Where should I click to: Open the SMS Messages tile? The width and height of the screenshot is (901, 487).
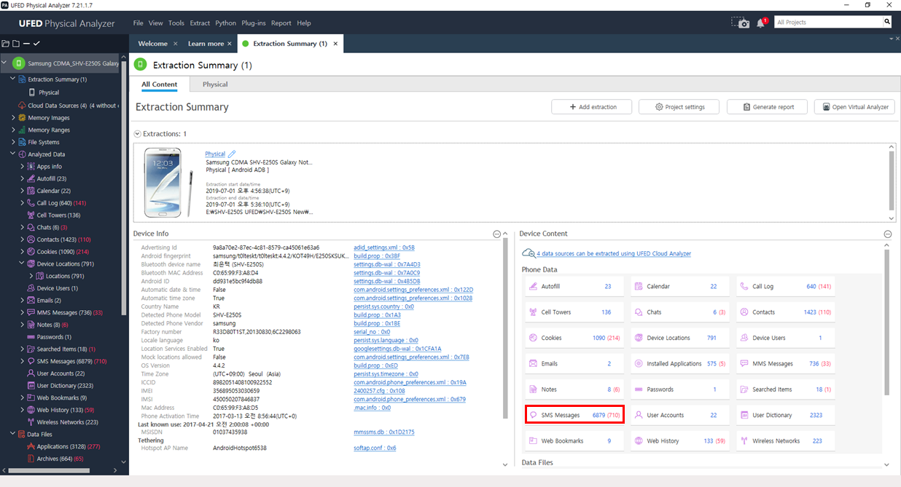pyautogui.click(x=574, y=415)
